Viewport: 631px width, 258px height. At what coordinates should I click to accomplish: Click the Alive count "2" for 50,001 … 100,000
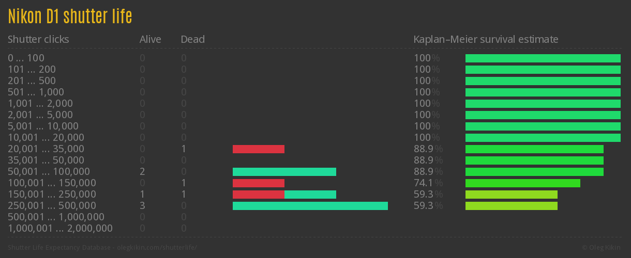pyautogui.click(x=142, y=172)
